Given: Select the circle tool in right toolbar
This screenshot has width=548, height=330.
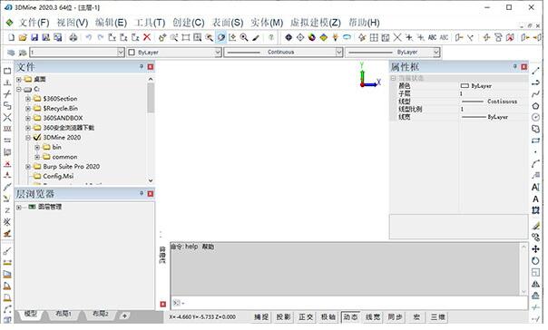Looking at the screenshot, I should (x=535, y=117).
